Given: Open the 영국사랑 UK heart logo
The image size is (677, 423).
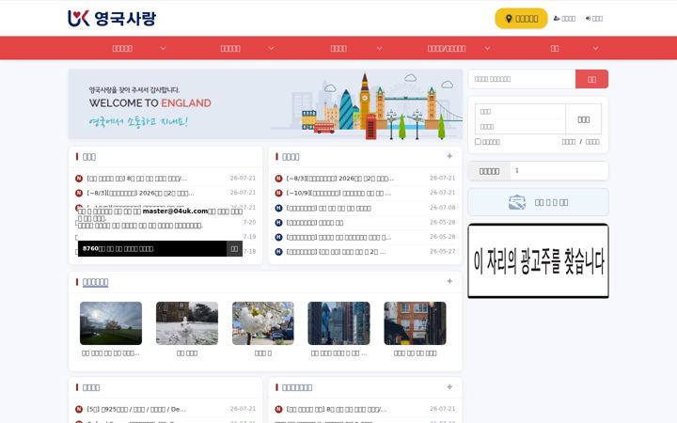Looking at the screenshot, I should [112, 18].
